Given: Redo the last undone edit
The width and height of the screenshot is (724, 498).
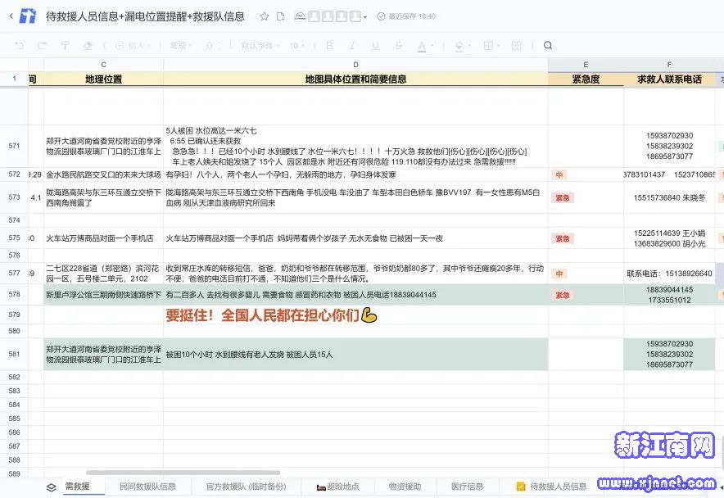Looking at the screenshot, I should [x=42, y=45].
